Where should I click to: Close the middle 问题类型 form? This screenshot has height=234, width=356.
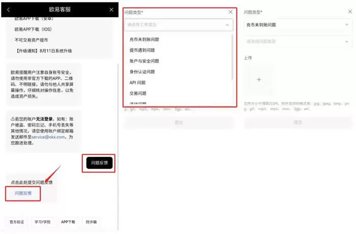pyautogui.click(x=231, y=12)
